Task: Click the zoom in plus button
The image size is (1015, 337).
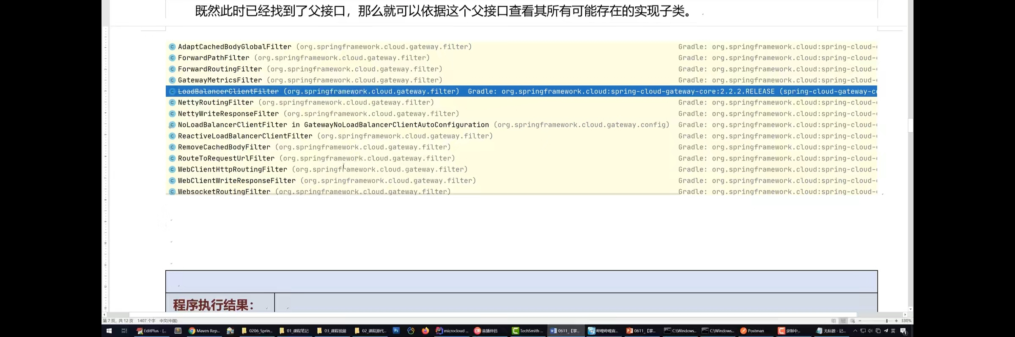Action: [x=896, y=321]
